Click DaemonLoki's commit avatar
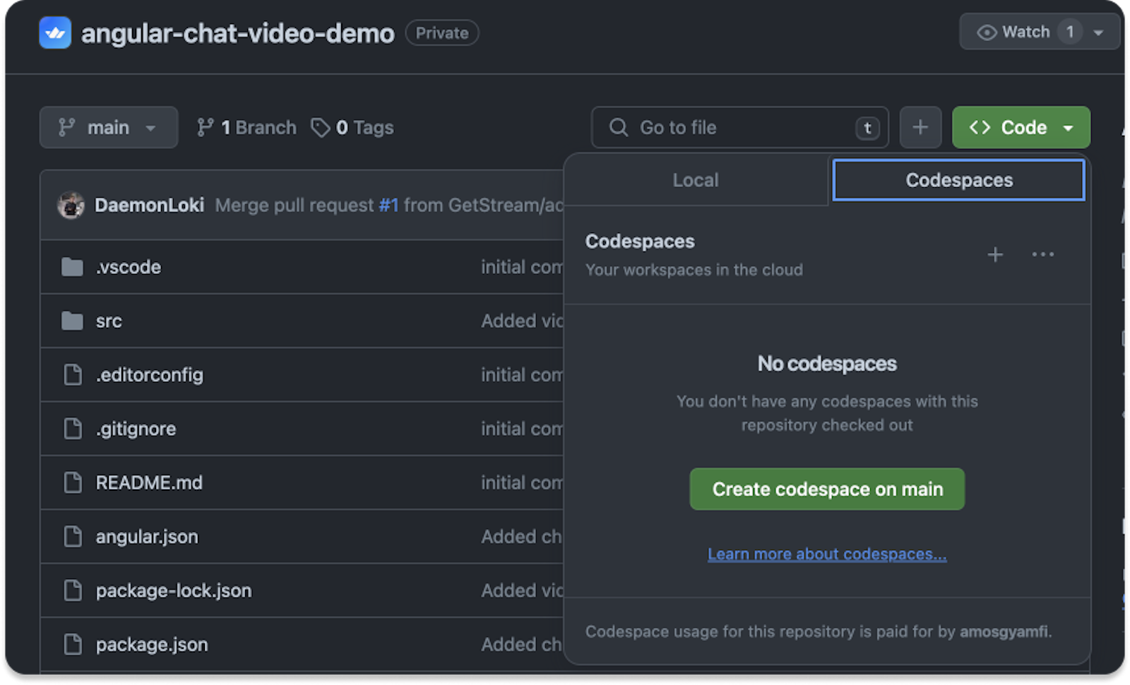This screenshot has height=685, width=1130. pos(71,205)
